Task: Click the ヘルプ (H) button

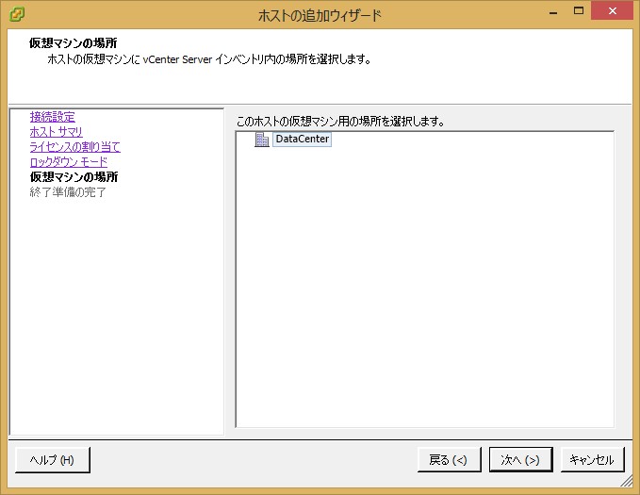Action: tap(52, 460)
